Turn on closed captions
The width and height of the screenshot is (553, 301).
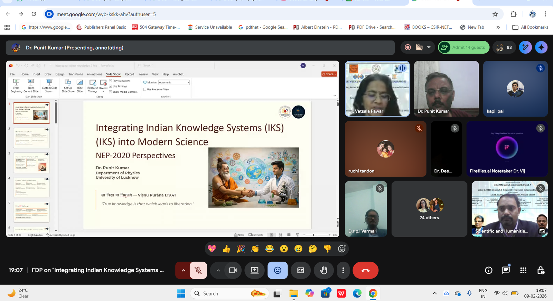[x=301, y=270]
